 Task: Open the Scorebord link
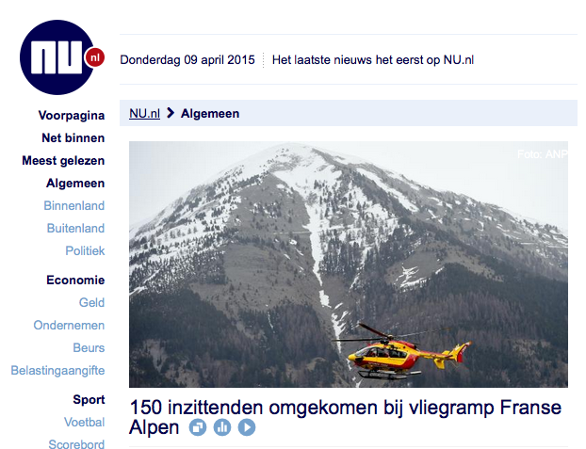tap(76, 443)
